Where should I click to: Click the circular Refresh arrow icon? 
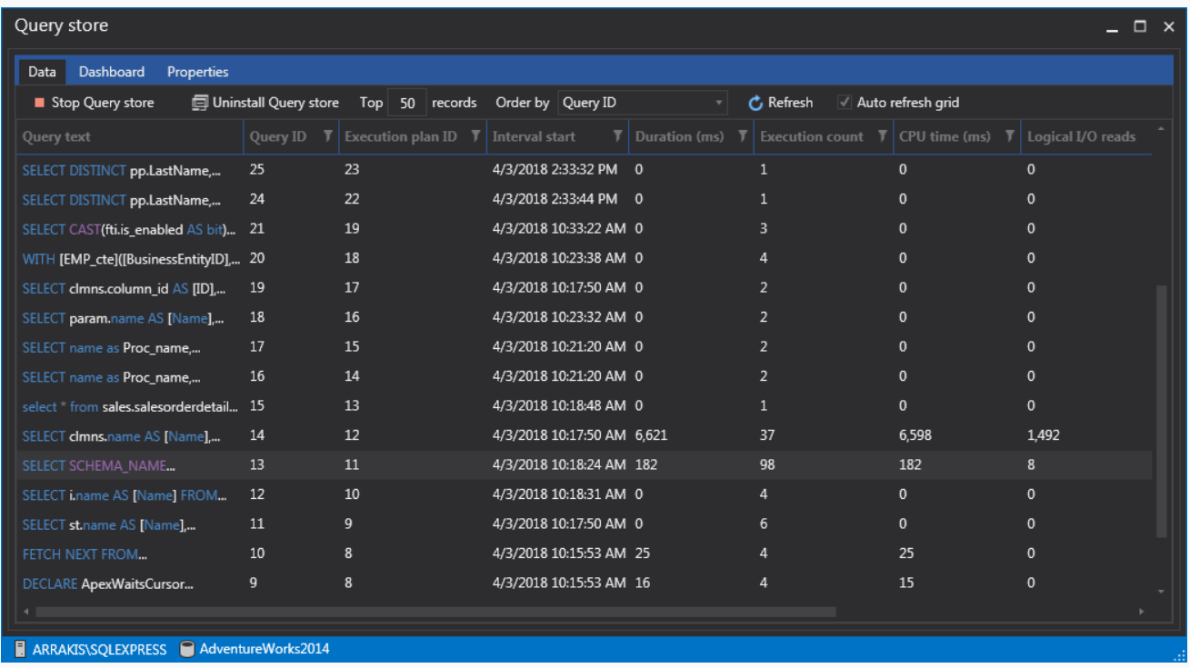[755, 104]
